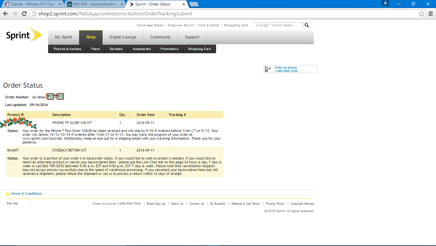Click the Contact Us footer link

[x=197, y=204]
